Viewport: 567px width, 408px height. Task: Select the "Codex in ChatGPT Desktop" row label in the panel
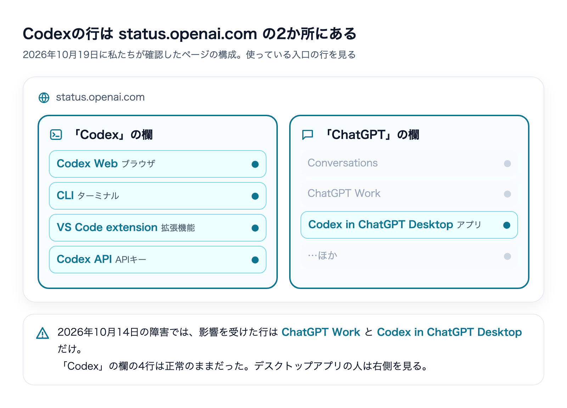click(x=381, y=224)
